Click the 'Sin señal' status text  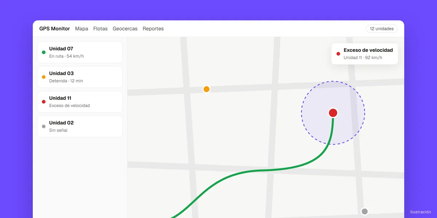(x=58, y=130)
